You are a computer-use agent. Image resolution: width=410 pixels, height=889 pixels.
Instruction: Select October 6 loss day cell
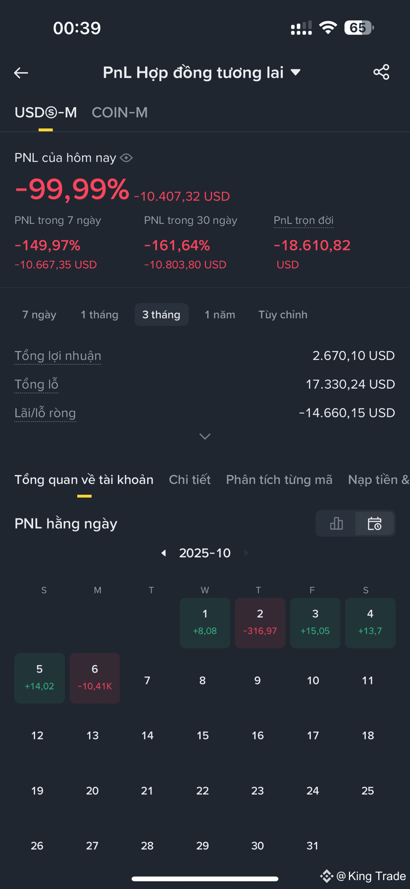(95, 678)
